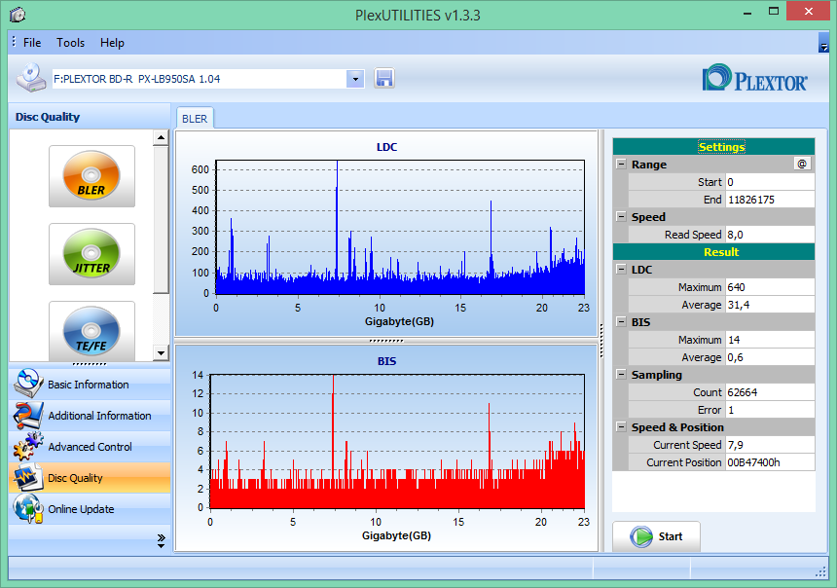Click scroll down arrow in test list
Screen dimensions: 837x588
click(161, 352)
